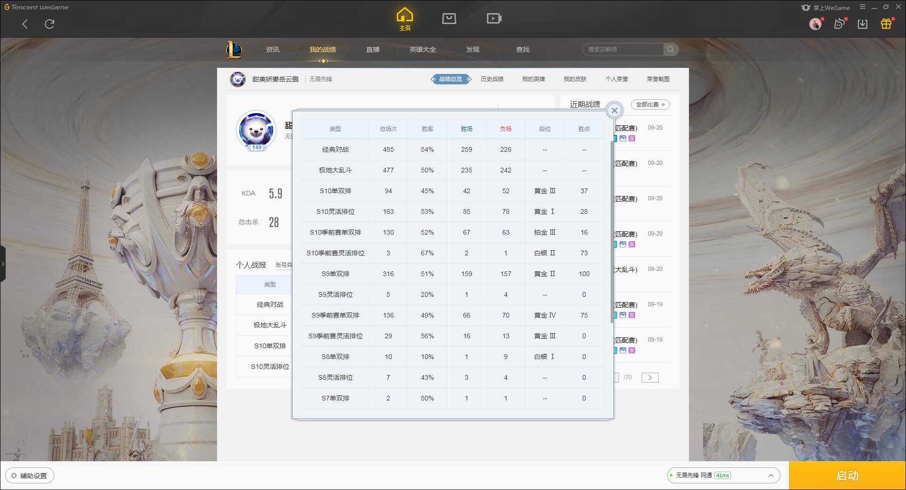Viewport: 906px width, 490px height.
Task: Click the 铂金 III rank cell
Action: (545, 232)
